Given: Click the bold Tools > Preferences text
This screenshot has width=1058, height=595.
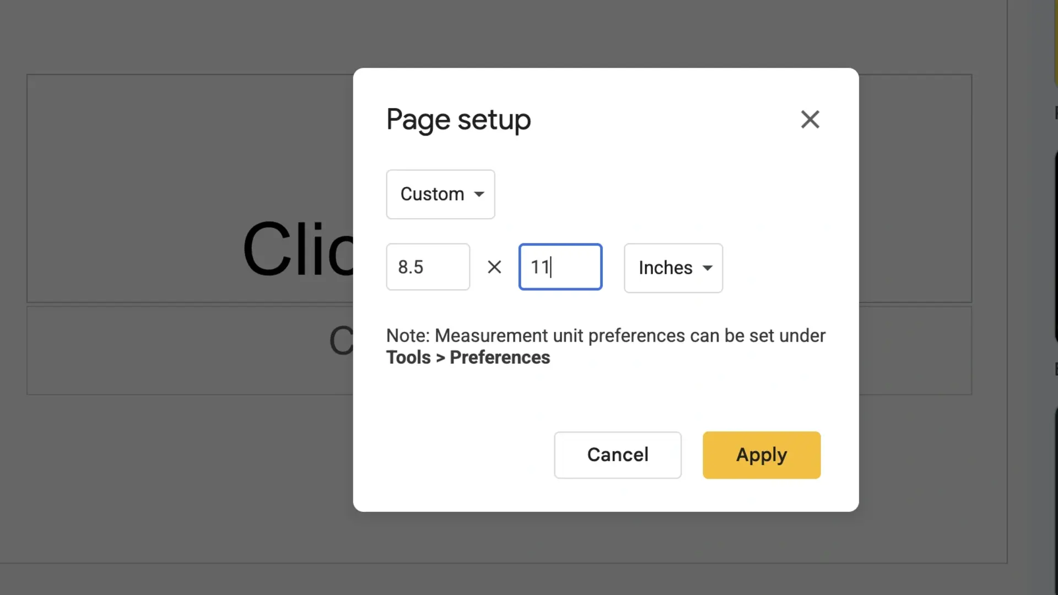Looking at the screenshot, I should tap(467, 357).
